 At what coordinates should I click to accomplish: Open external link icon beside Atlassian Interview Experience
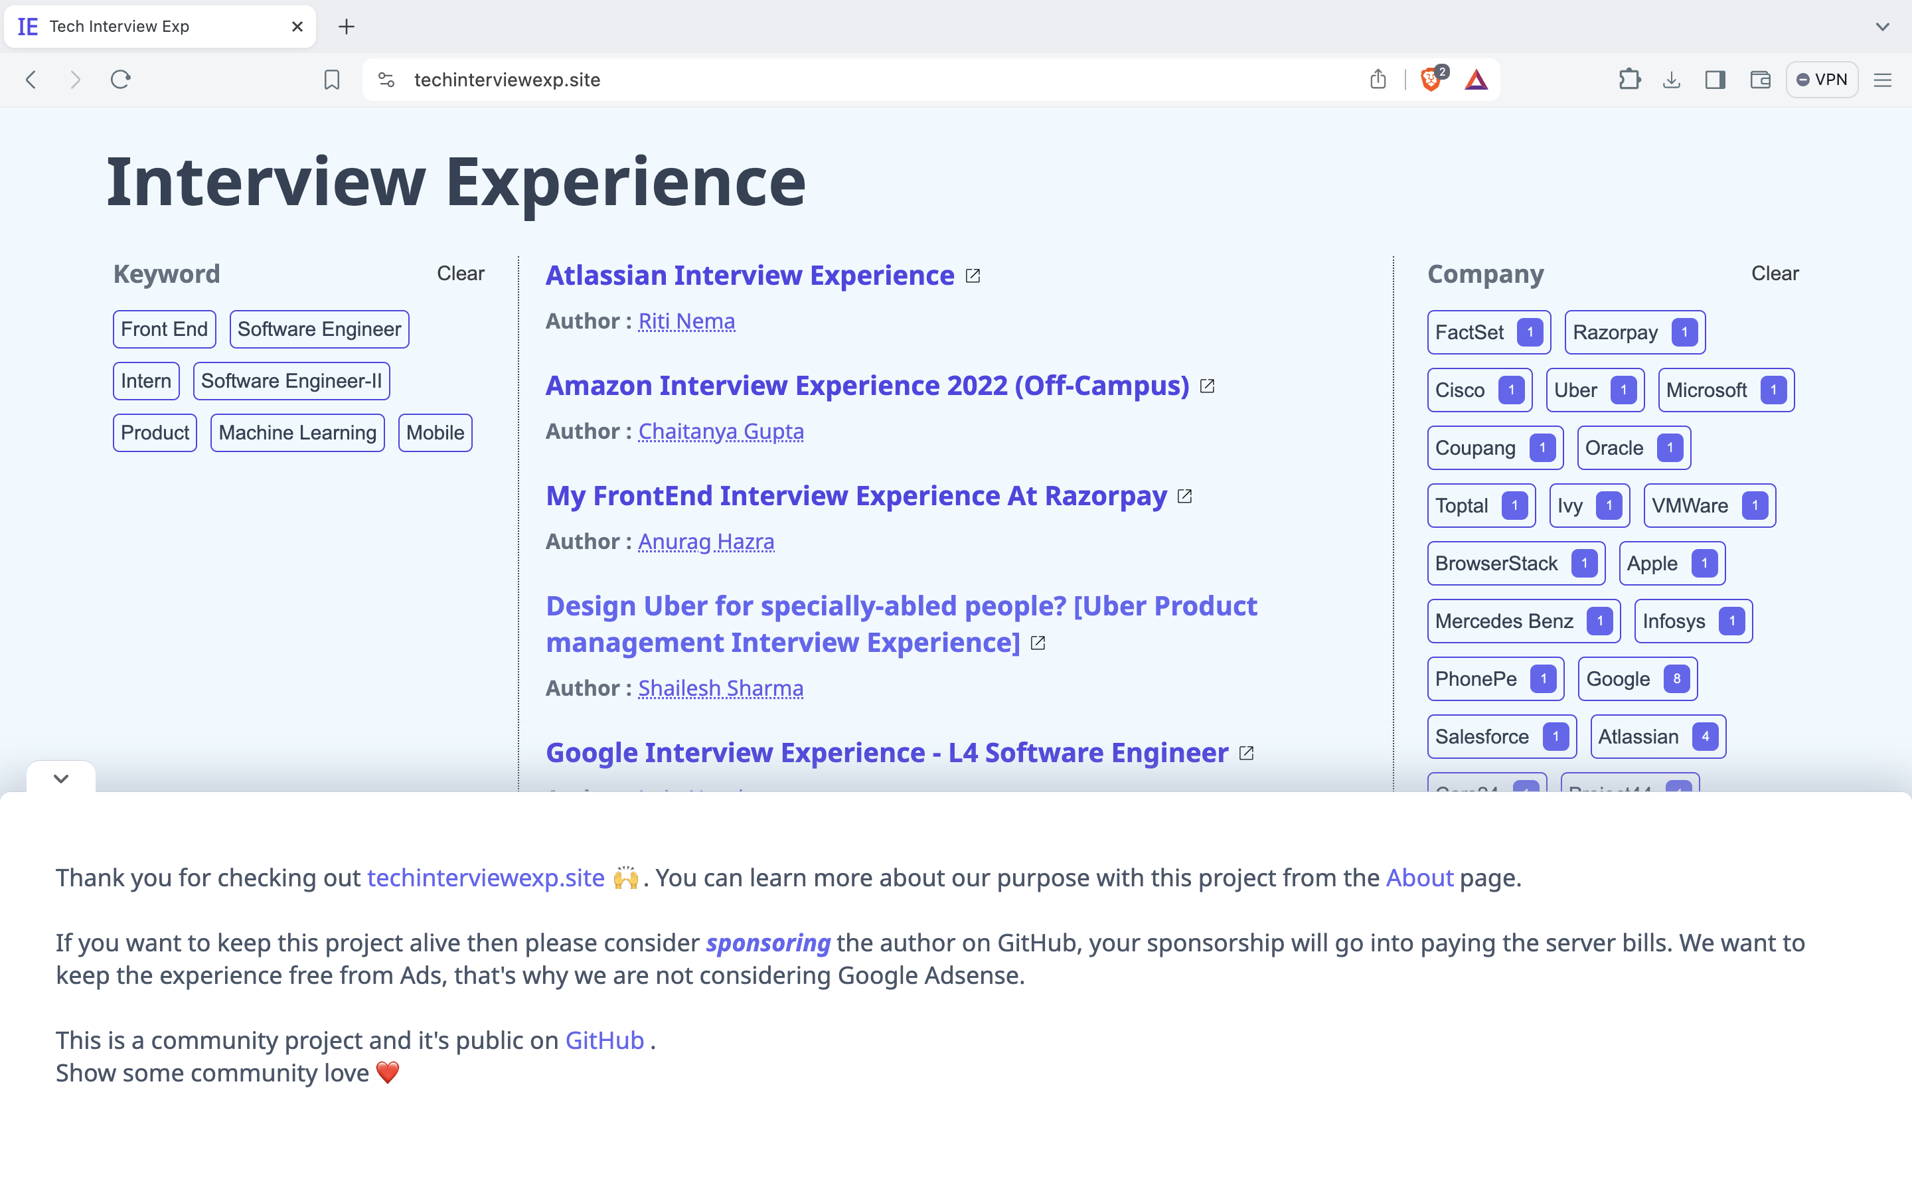[x=973, y=276]
